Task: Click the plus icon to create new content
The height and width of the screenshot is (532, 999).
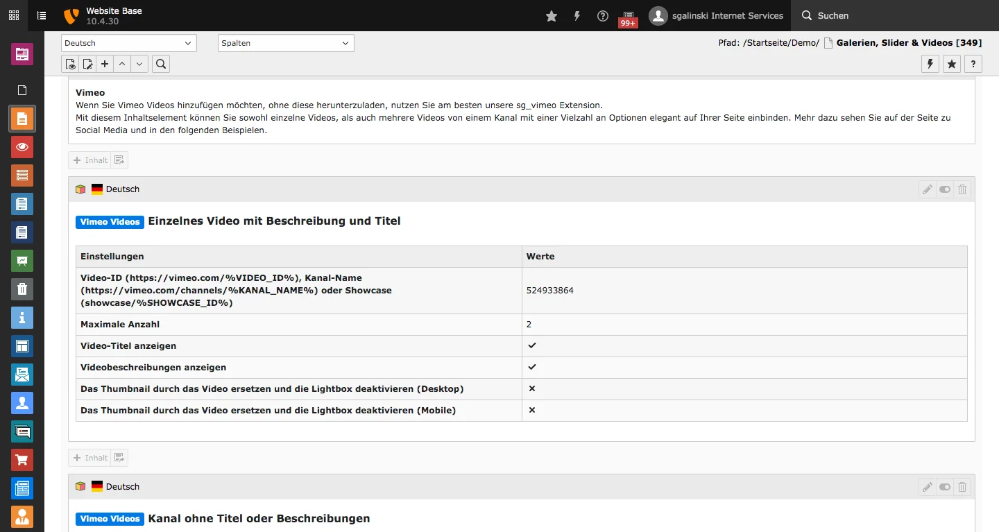Action: [x=104, y=63]
